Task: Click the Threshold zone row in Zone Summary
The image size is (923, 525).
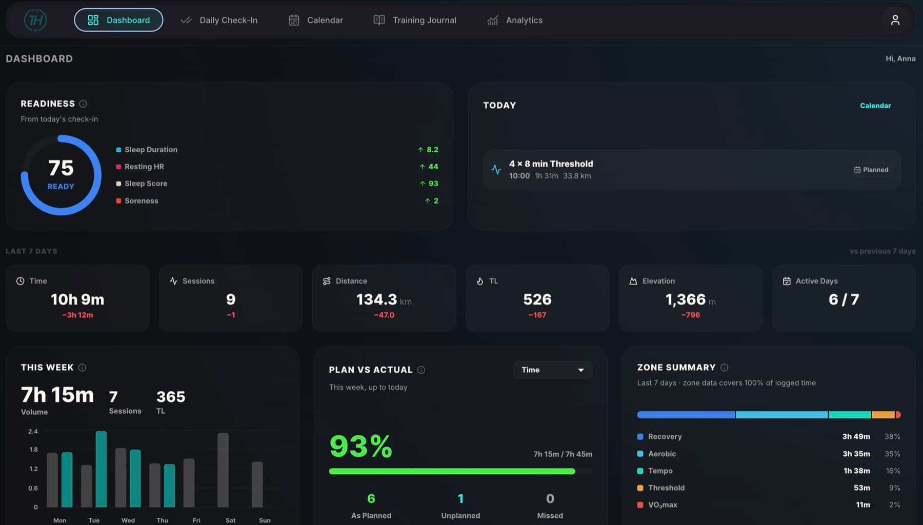Action: click(769, 488)
